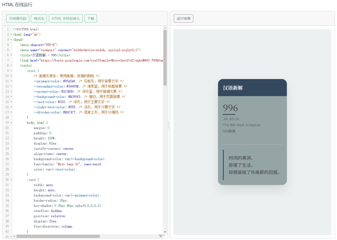
Task: Click the overflow: hidden line
Action: coord(48,211)
